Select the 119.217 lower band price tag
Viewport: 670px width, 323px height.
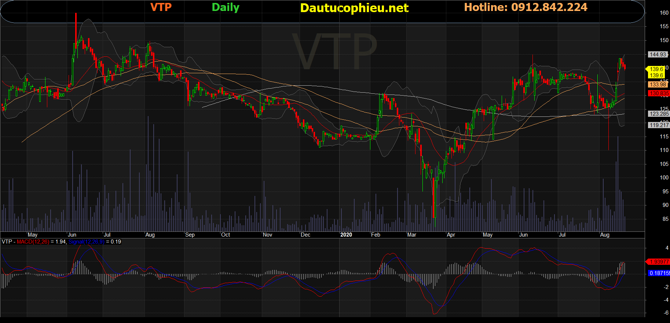[659, 125]
